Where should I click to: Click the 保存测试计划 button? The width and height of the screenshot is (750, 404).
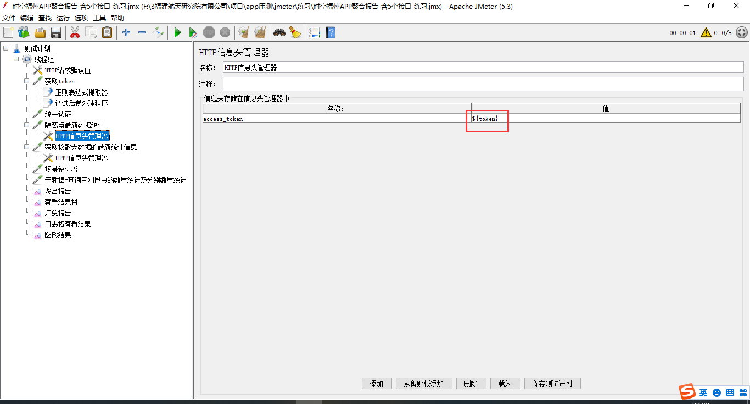click(x=552, y=384)
